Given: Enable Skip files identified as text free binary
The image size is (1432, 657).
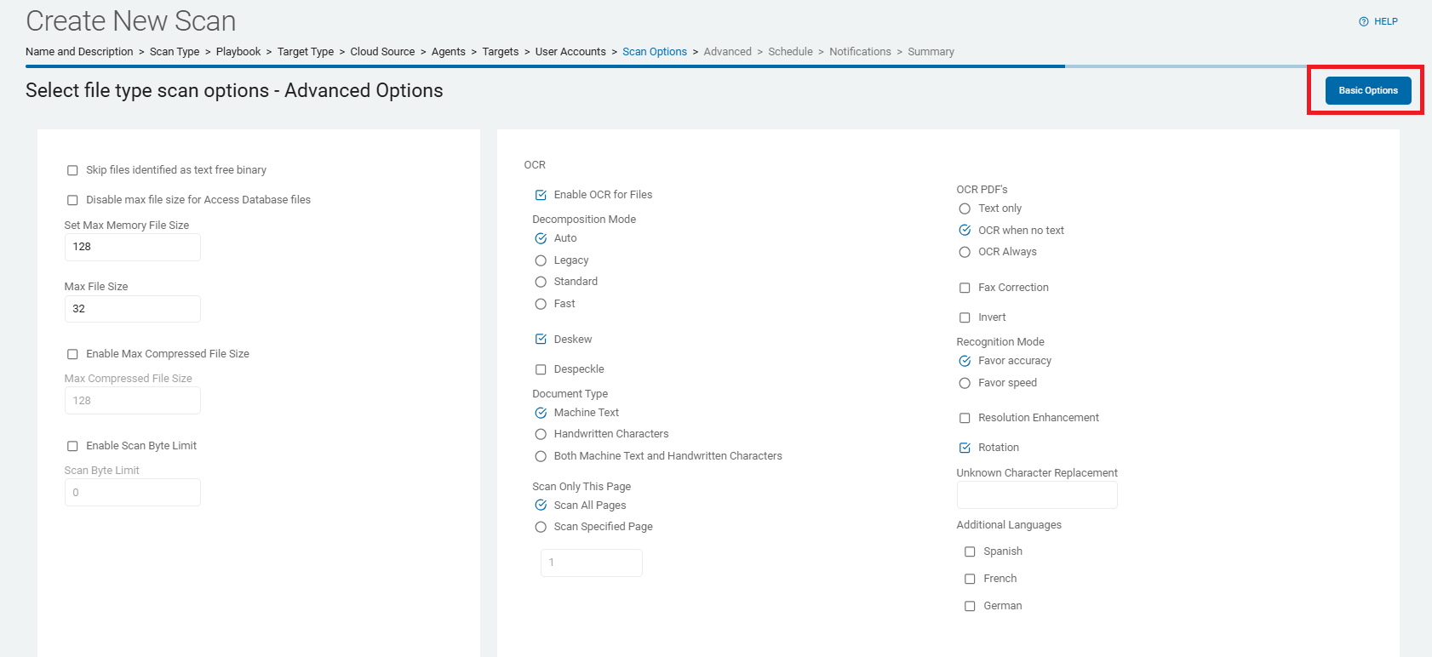Looking at the screenshot, I should (x=72, y=170).
